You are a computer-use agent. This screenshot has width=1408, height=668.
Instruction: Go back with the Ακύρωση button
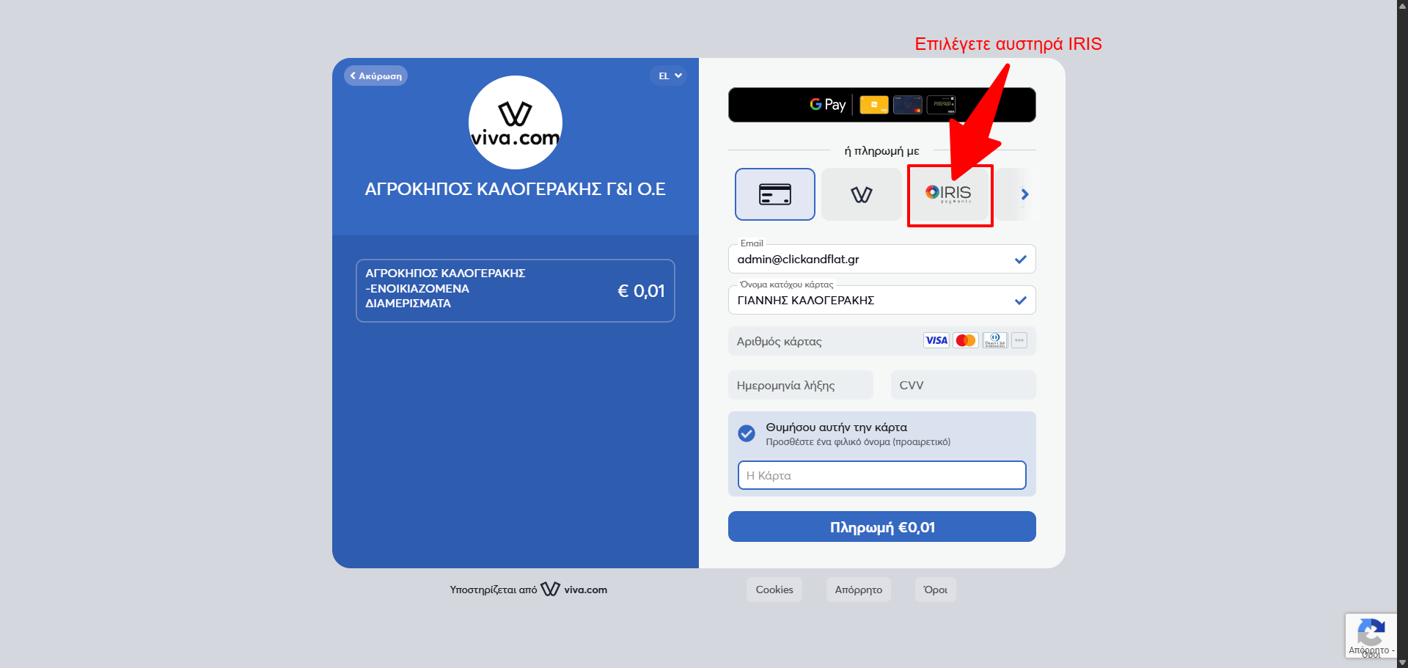[375, 76]
